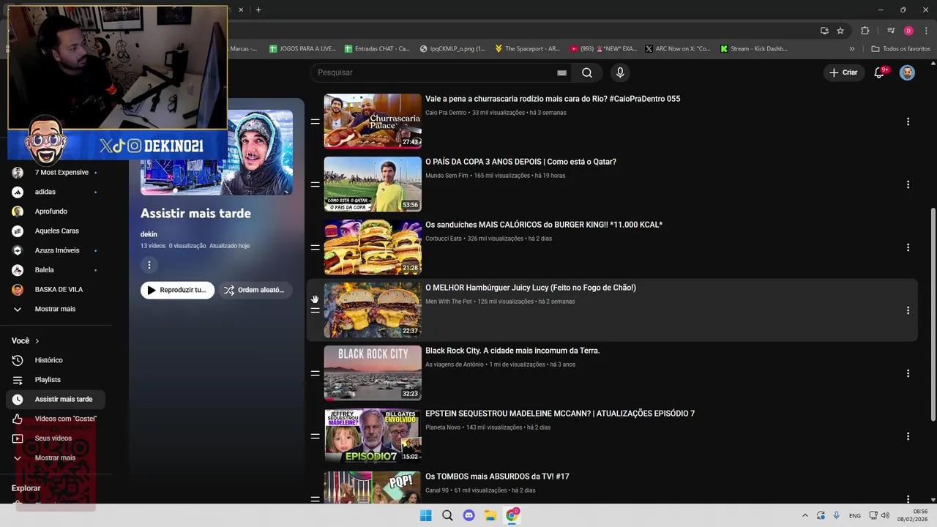Open the Spaceport bookmark
Viewport: 937px width, 527px height.
tap(527, 48)
